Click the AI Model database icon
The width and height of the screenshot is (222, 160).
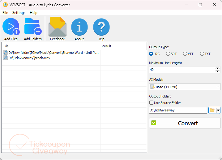coord(152,87)
